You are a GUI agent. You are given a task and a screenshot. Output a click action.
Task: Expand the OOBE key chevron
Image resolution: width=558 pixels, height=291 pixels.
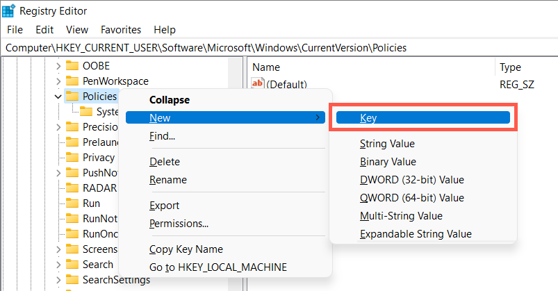pos(58,66)
